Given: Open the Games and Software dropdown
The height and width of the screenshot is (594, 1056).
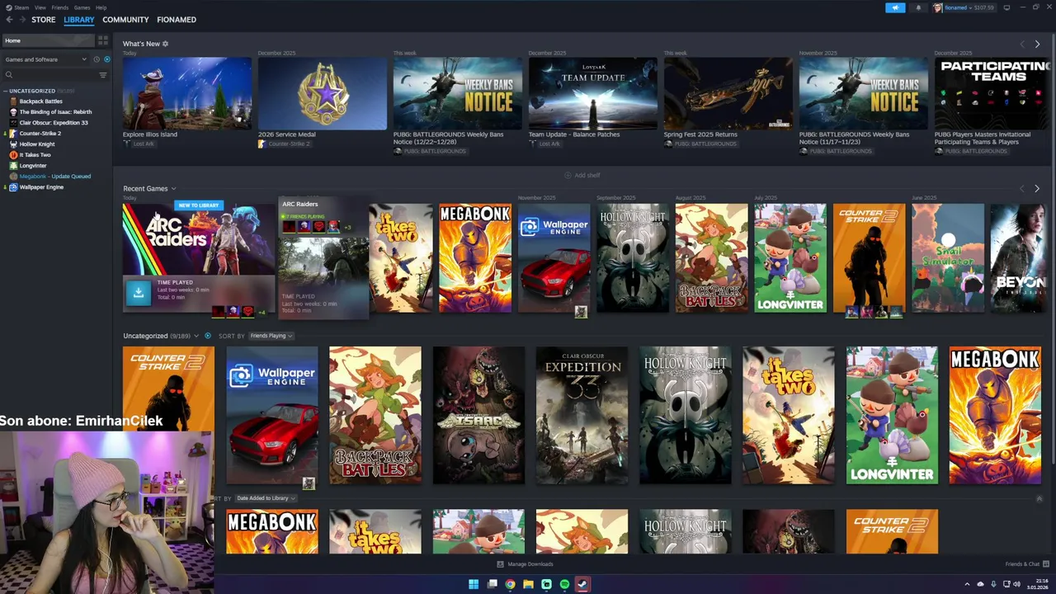Looking at the screenshot, I should point(45,59).
